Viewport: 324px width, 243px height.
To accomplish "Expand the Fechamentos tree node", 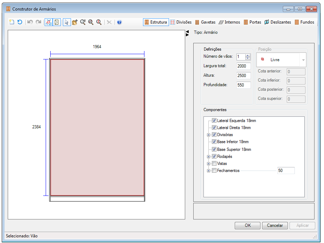I will [x=208, y=171].
